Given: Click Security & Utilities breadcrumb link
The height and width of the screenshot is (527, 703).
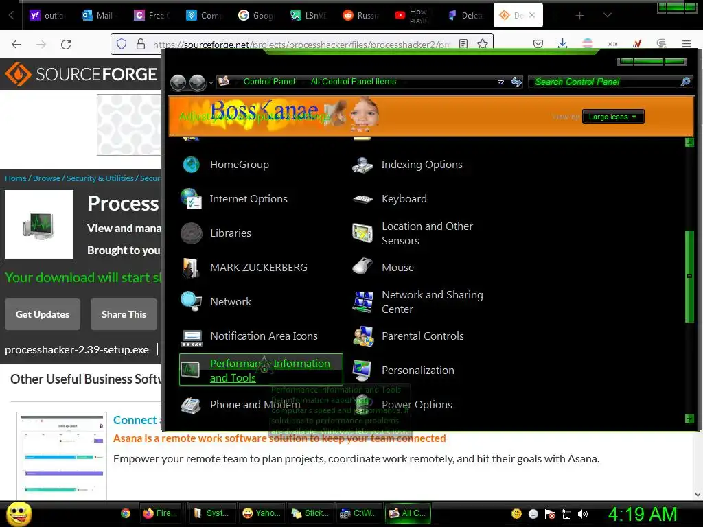Looking at the screenshot, I should coord(100,178).
